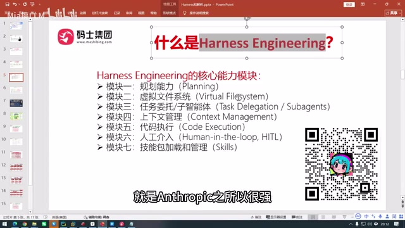Open File Explorer from taskbar

pos(34,224)
